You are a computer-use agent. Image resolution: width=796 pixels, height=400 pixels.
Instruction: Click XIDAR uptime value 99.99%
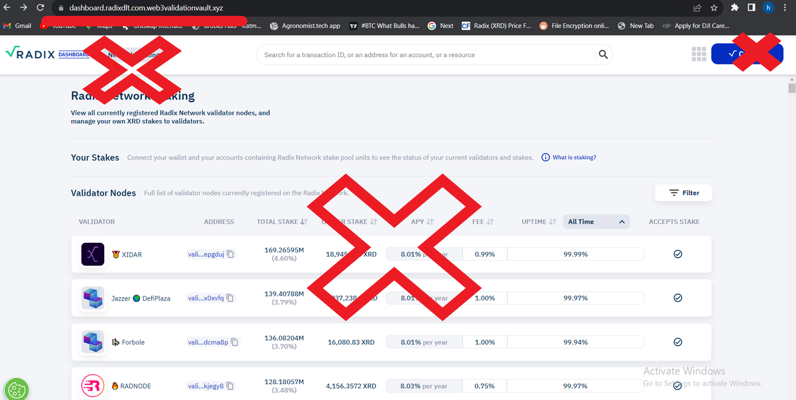(575, 254)
